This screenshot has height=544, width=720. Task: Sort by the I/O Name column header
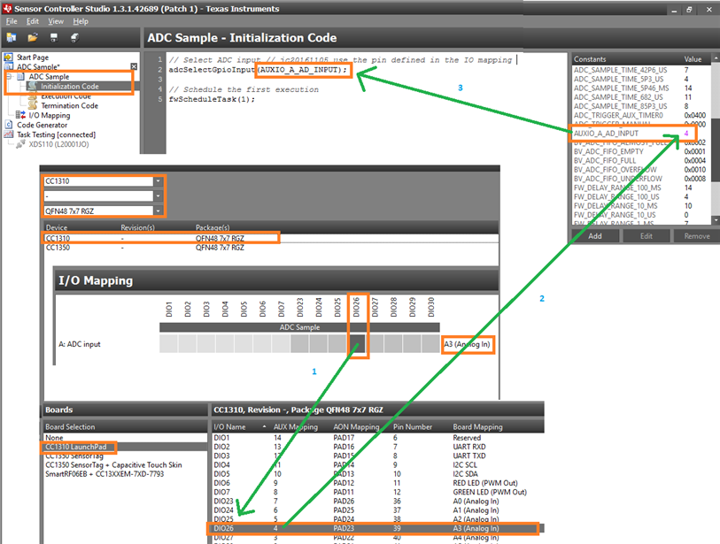[241, 426]
